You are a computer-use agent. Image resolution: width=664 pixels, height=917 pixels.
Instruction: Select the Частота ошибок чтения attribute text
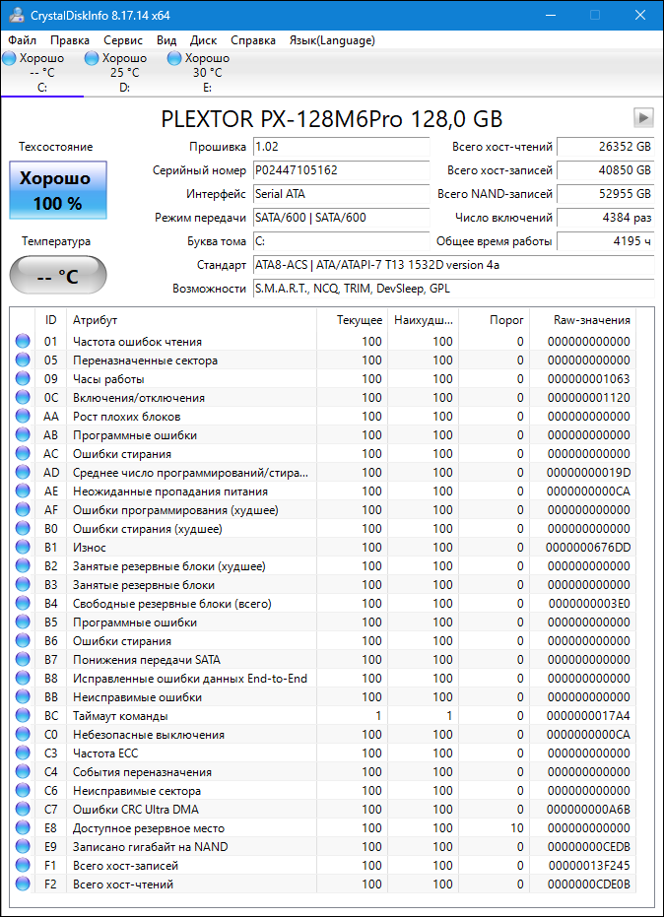click(x=137, y=342)
